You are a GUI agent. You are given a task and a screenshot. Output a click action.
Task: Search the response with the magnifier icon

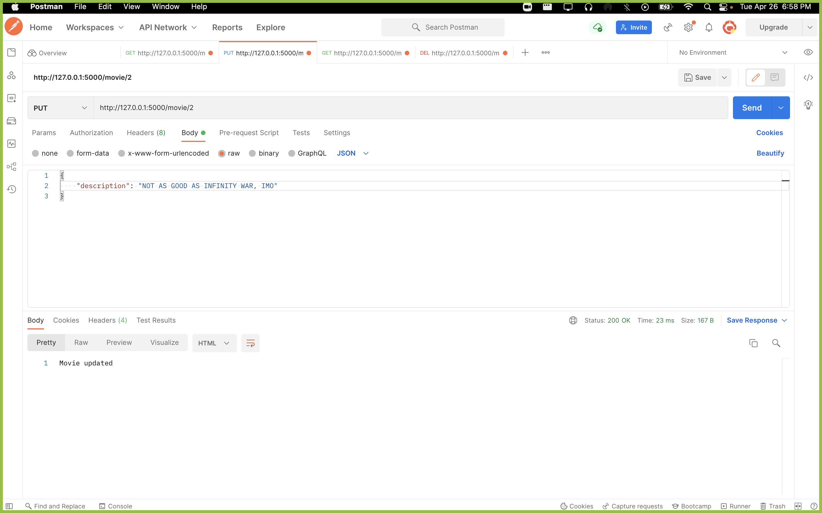(x=776, y=343)
